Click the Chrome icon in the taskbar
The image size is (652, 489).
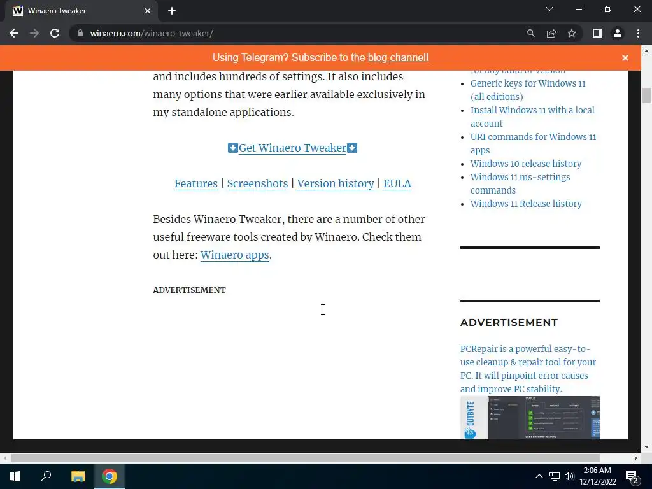click(110, 476)
